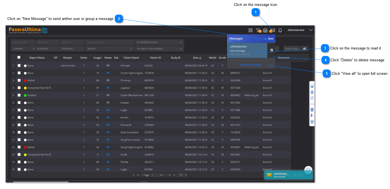Click the Patient Name search field

[23, 42]
